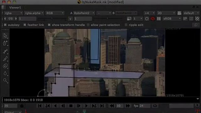This screenshot has height=113, width=201.
Task: Go to the first frame
Action: 40,106
